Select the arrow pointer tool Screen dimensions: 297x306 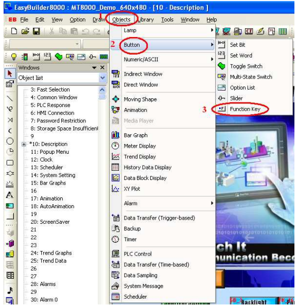(10, 74)
